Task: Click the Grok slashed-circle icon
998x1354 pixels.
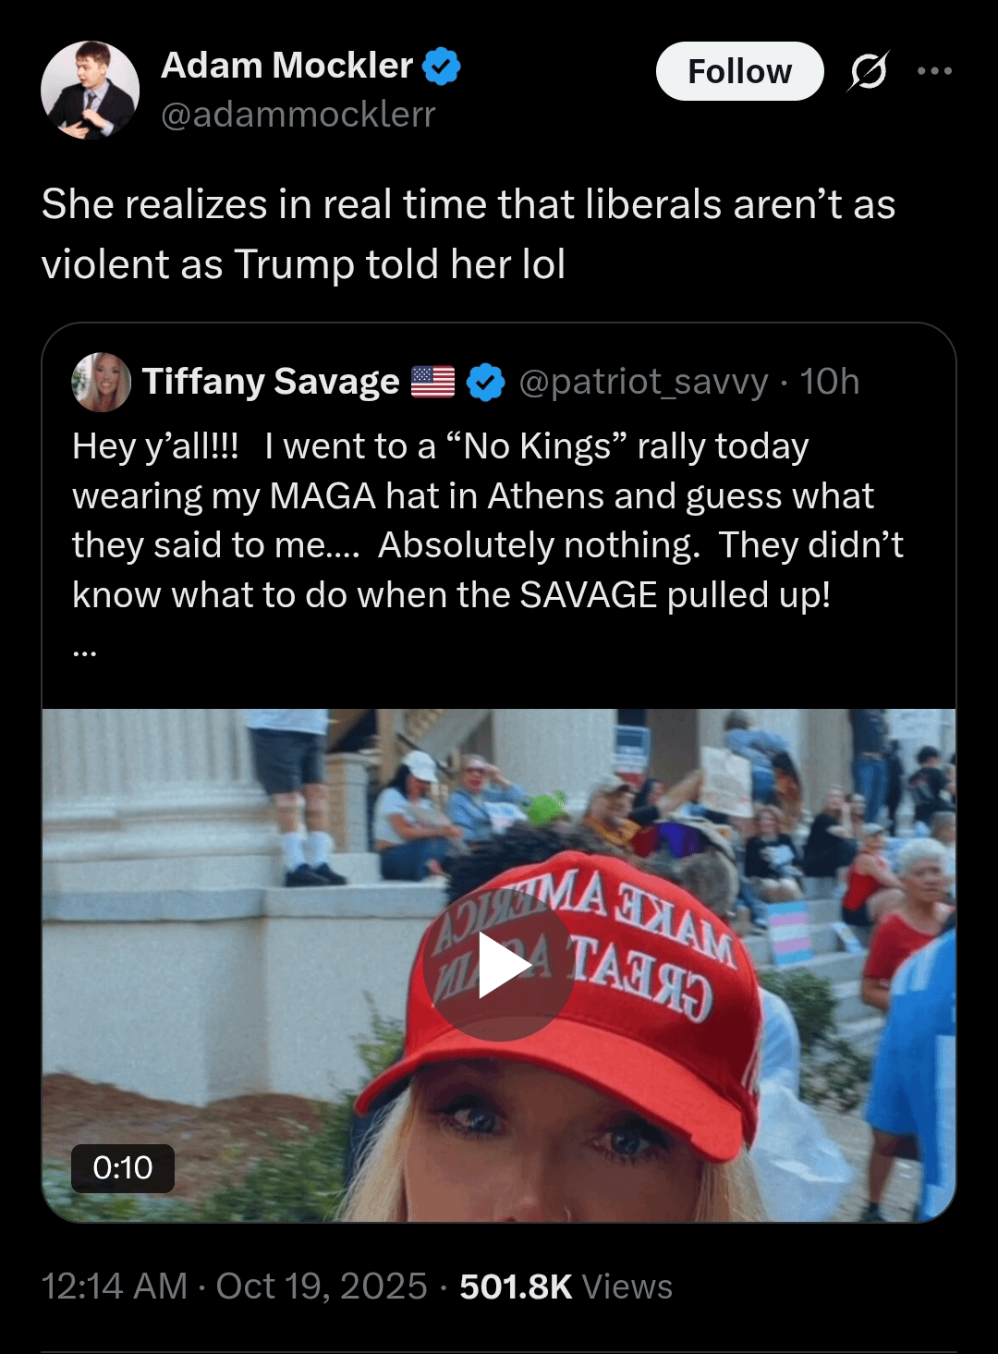Action: click(x=868, y=71)
